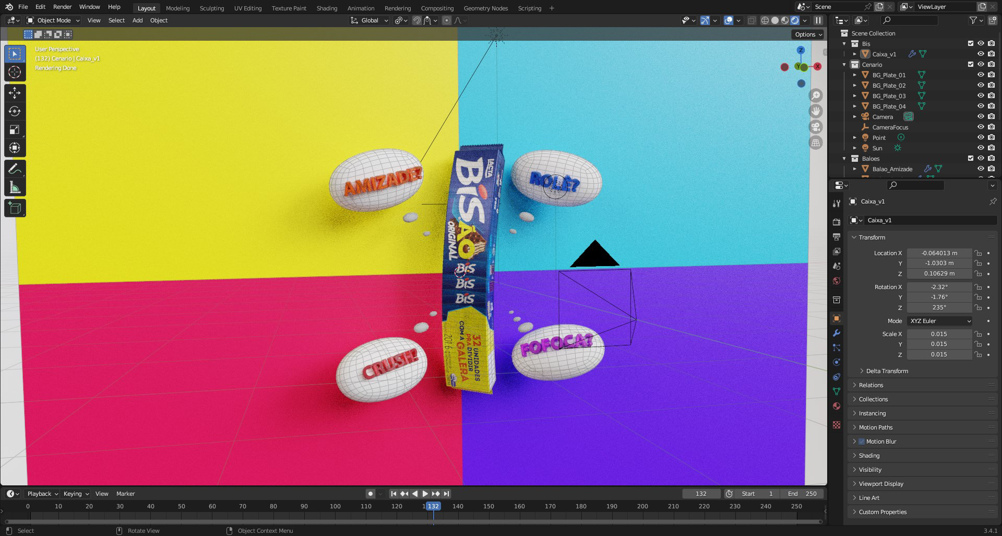The image size is (1002, 536).
Task: Open rotation mode XYZ Euler dropdown
Action: 939,321
